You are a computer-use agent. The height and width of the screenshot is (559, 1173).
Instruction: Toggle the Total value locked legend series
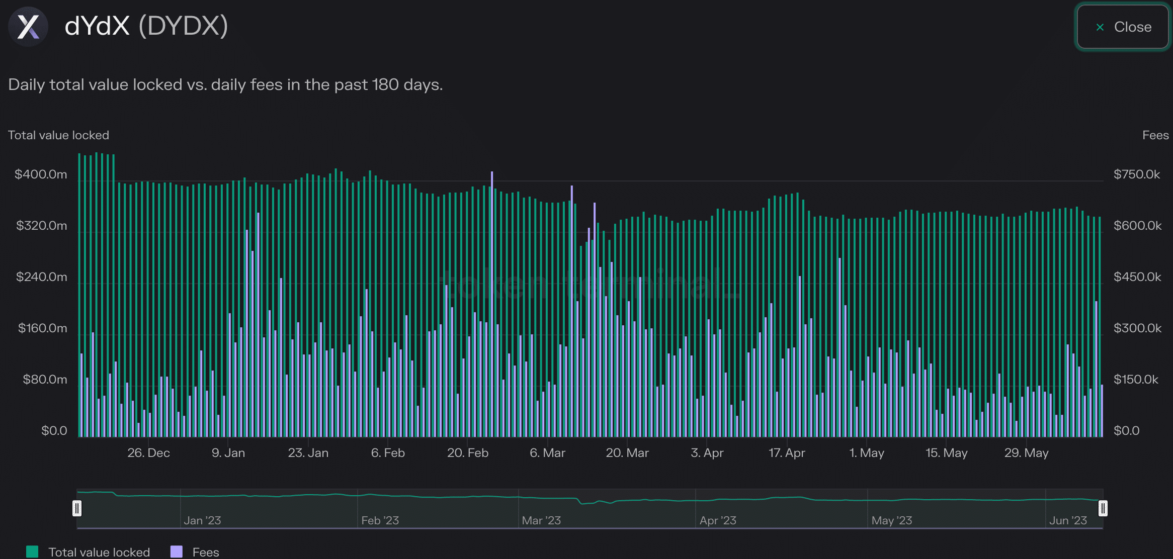click(89, 552)
